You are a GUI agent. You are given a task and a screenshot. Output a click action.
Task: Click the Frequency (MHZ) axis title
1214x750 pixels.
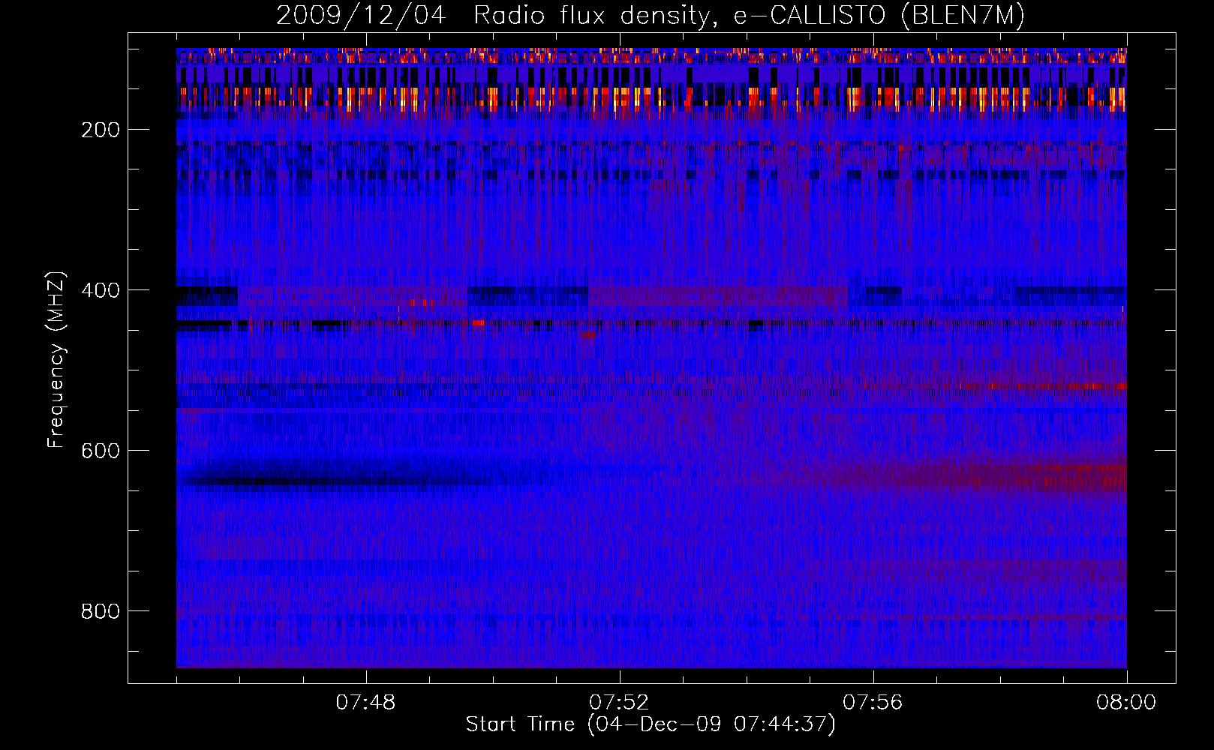[x=56, y=359]
